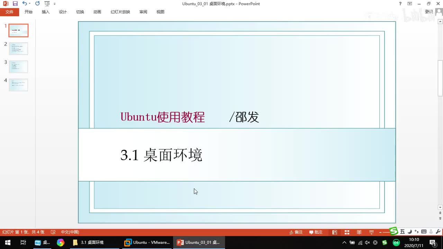Viewport: 443px width, 249px height.
Task: Click the green 64 tray icon
Action: pos(396,242)
